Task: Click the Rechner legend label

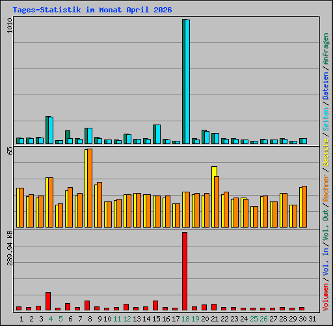Action: coord(326,188)
